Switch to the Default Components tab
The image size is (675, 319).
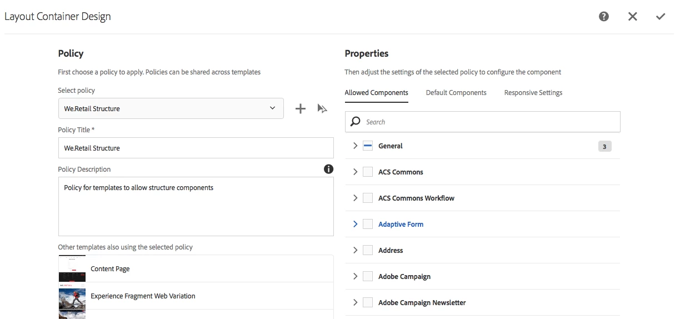click(456, 93)
